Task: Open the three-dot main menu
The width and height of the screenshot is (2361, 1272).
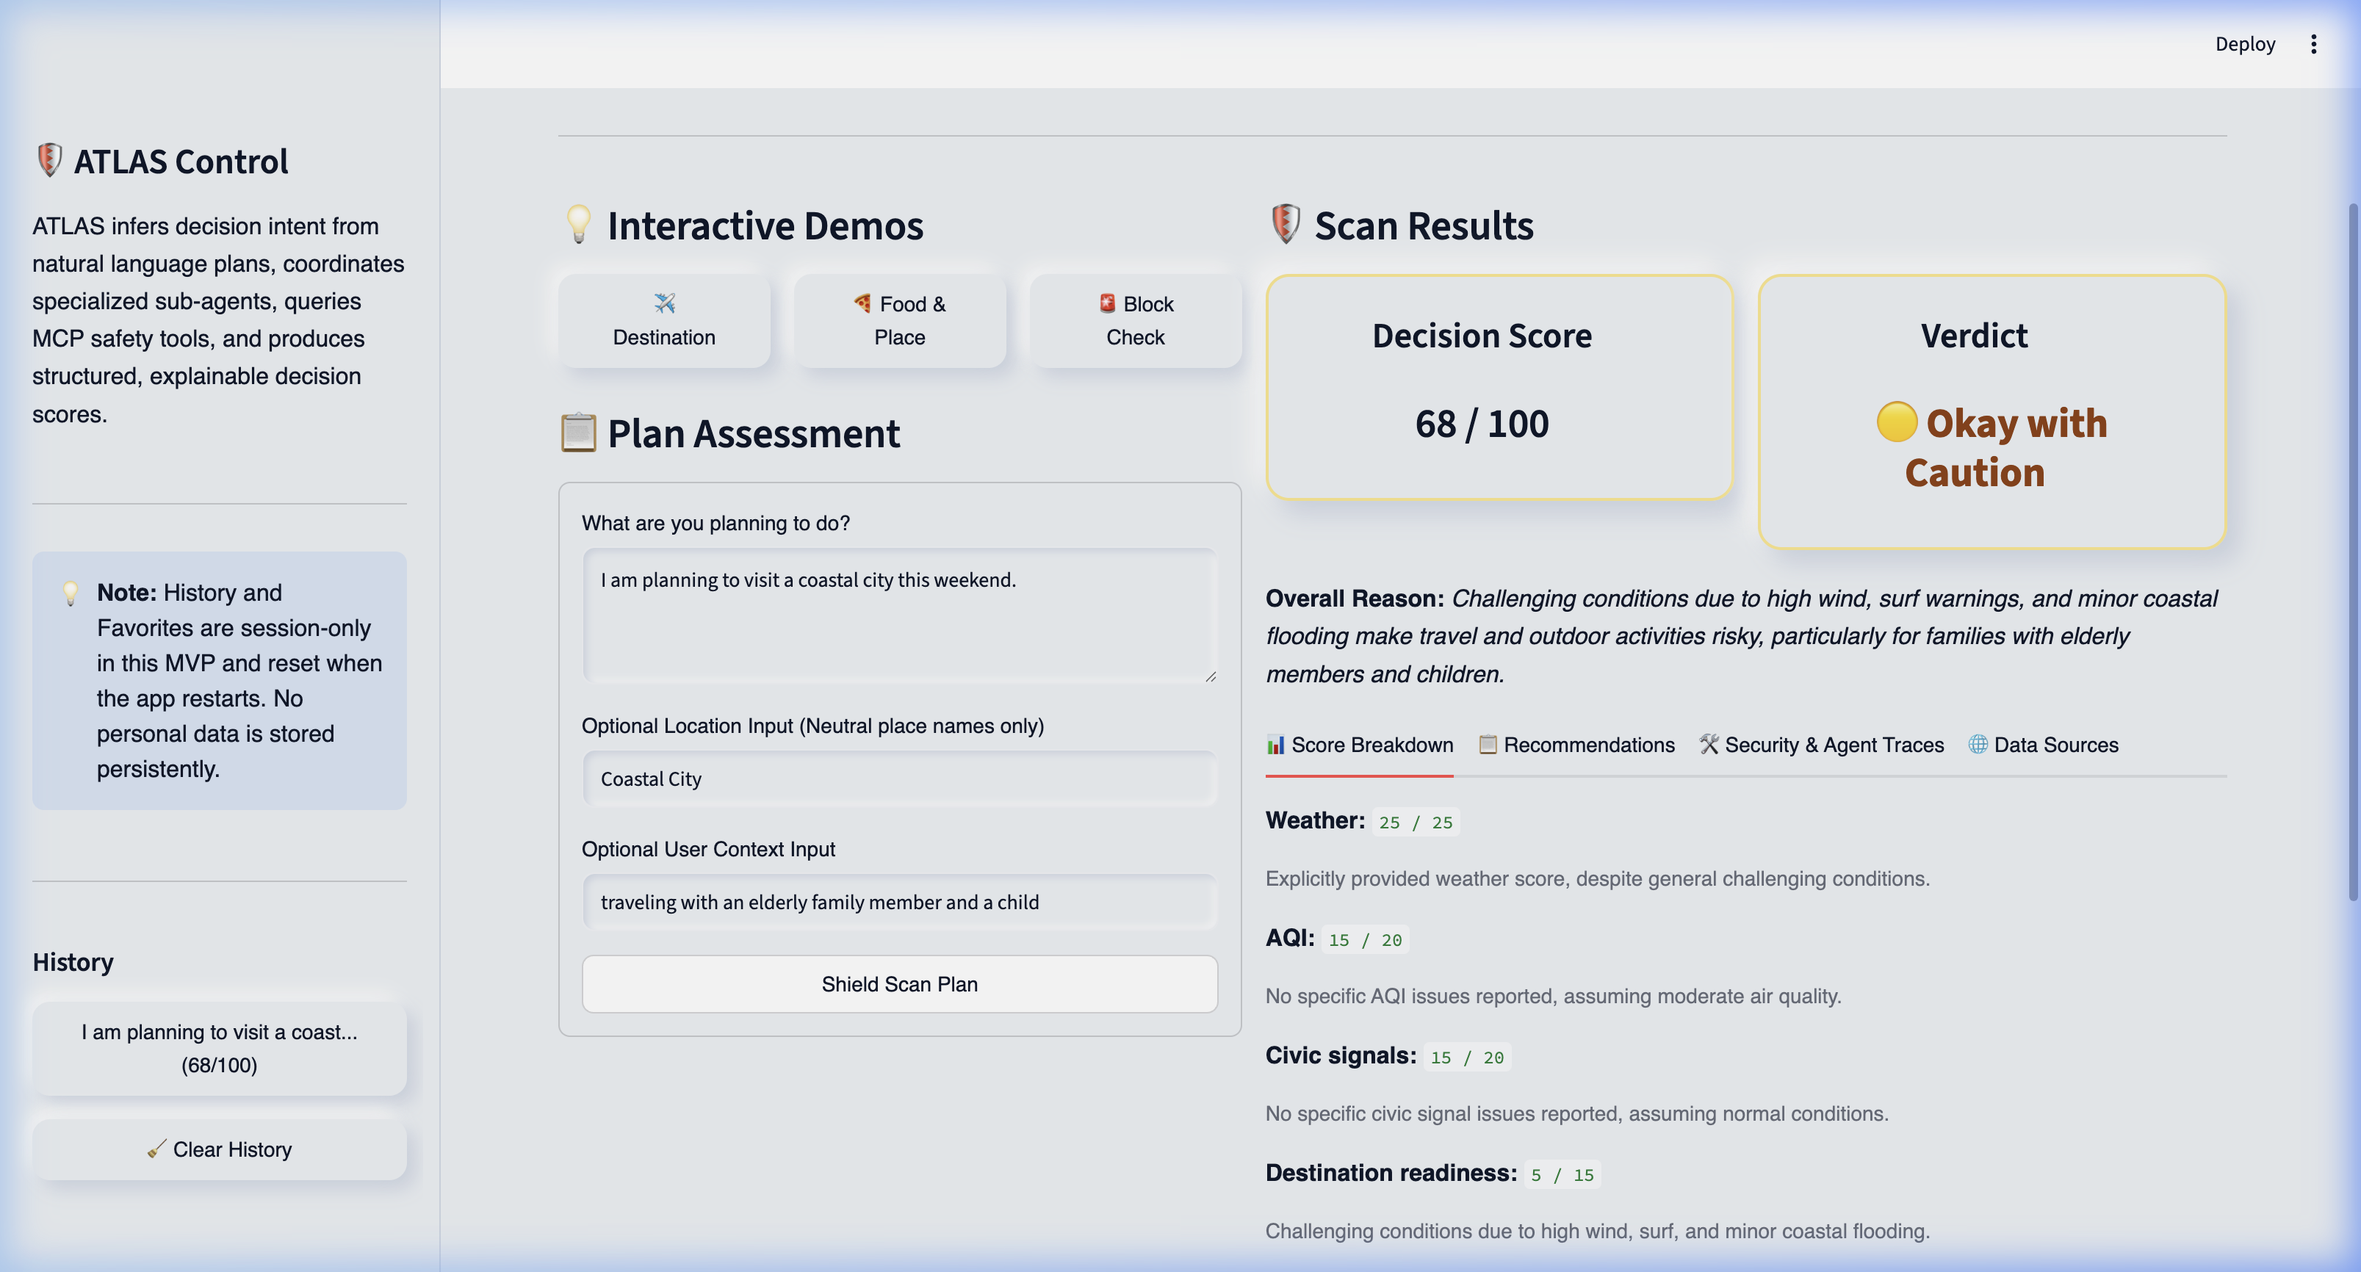Action: tap(2313, 44)
